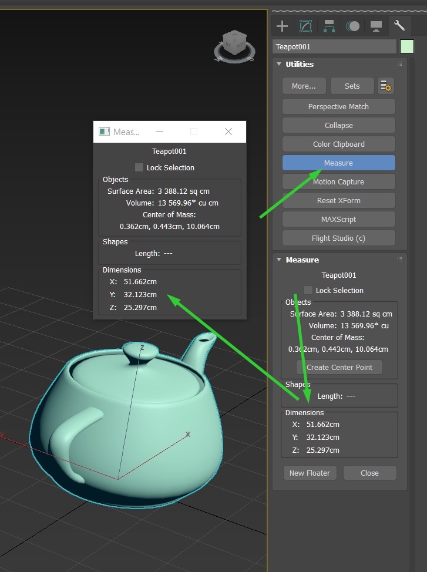Viewport: 427px width, 572px height.
Task: Click the Teapot001 object name field
Action: [334, 46]
